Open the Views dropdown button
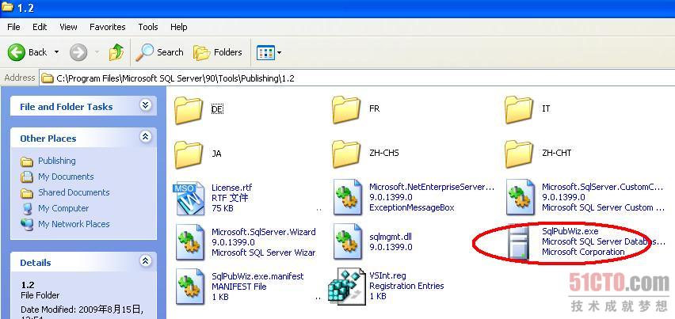The image size is (675, 319). [x=269, y=52]
